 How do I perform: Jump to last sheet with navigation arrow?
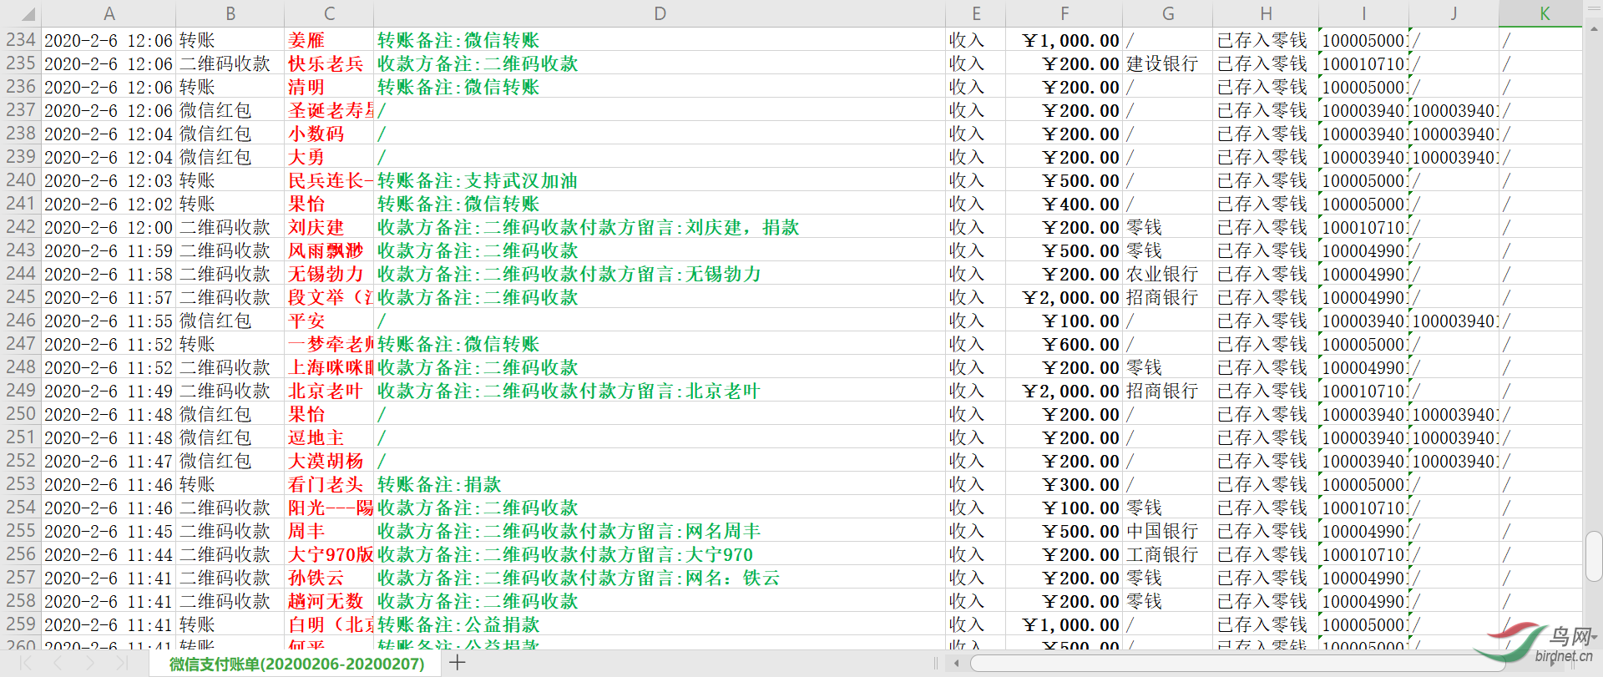(122, 663)
